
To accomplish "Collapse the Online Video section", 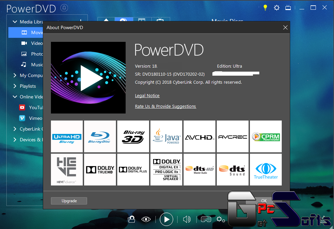I will click(x=15, y=97).
